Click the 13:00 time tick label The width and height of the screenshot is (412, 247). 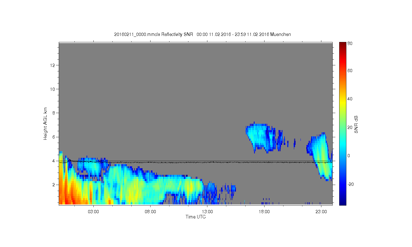click(x=207, y=212)
